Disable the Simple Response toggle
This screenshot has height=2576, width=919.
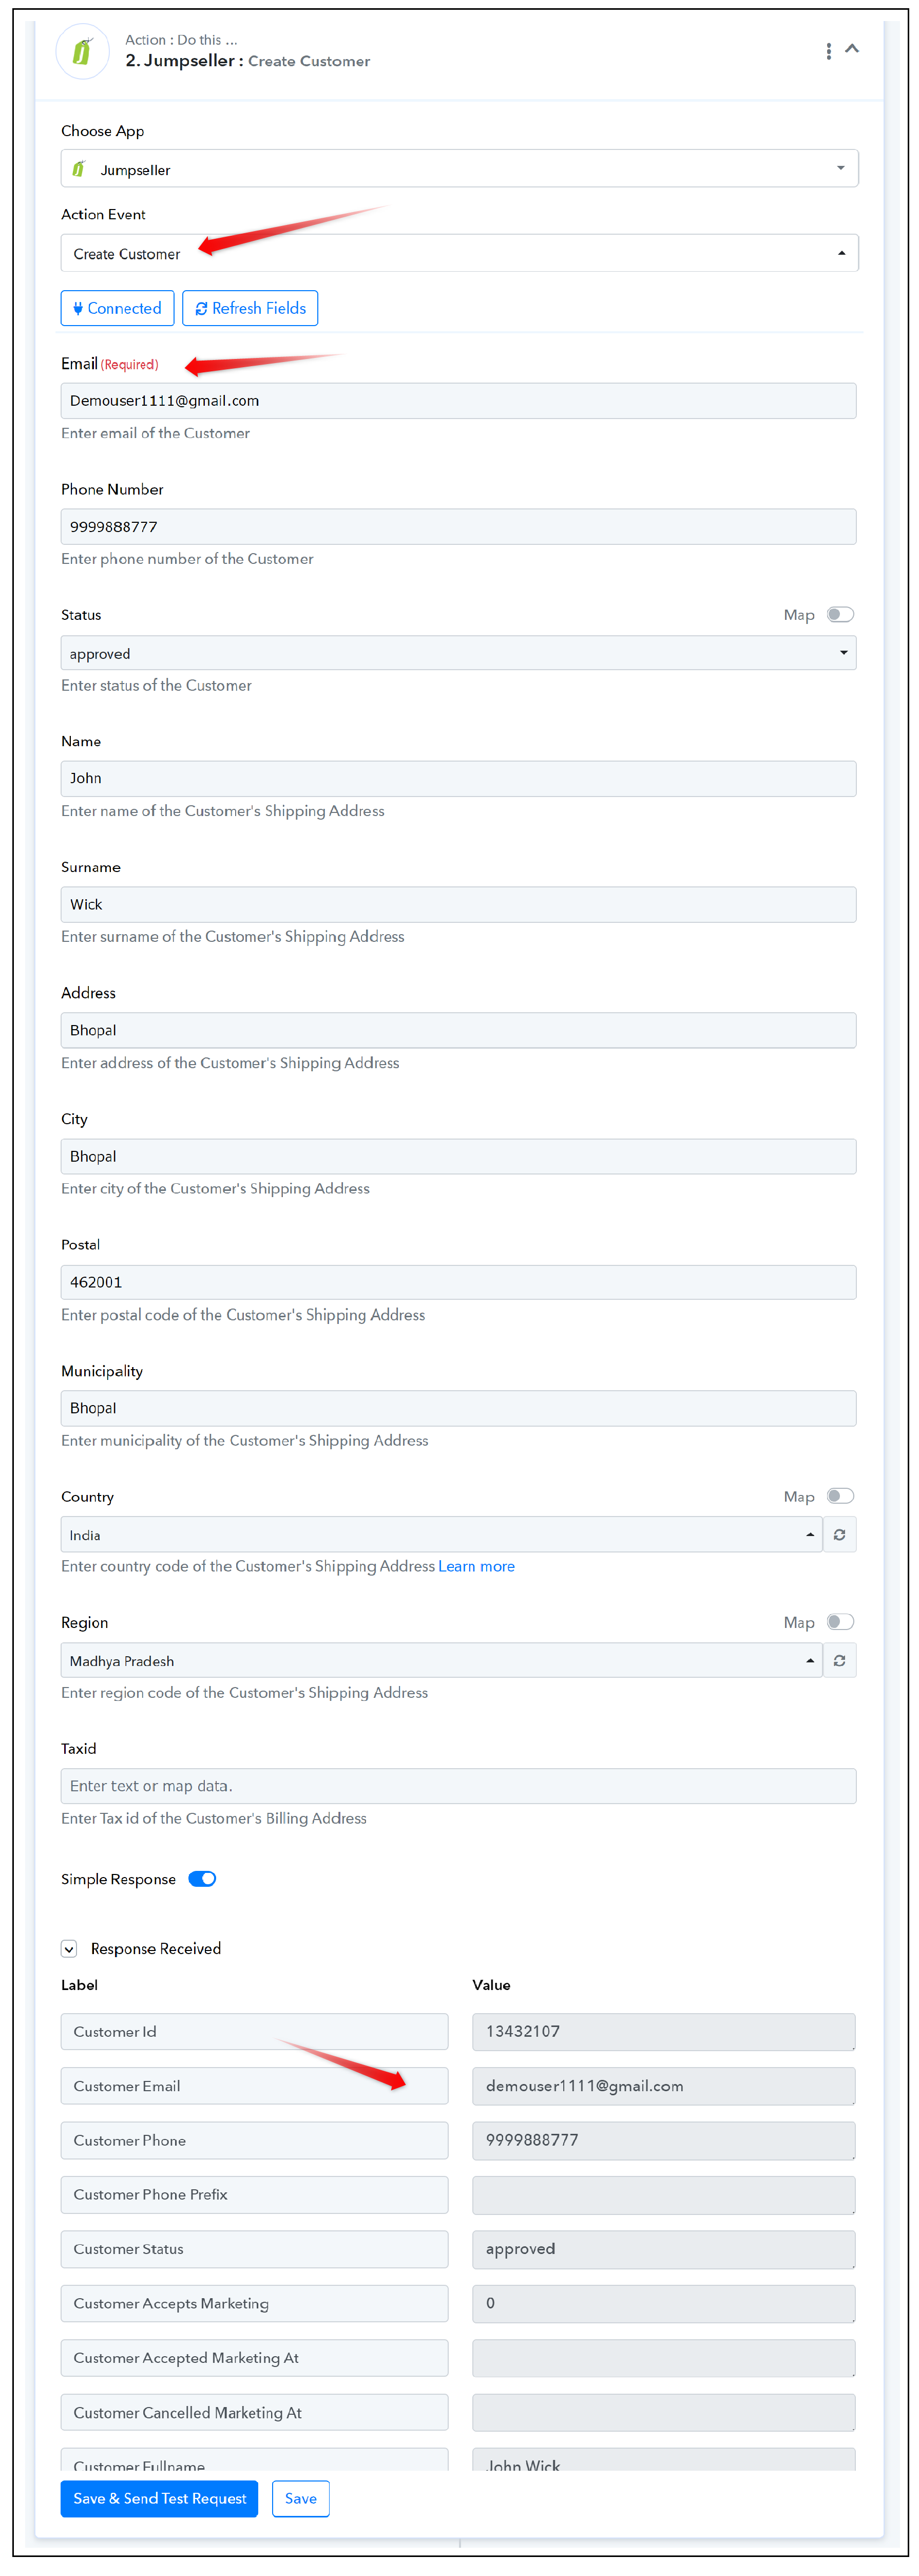tap(202, 1879)
